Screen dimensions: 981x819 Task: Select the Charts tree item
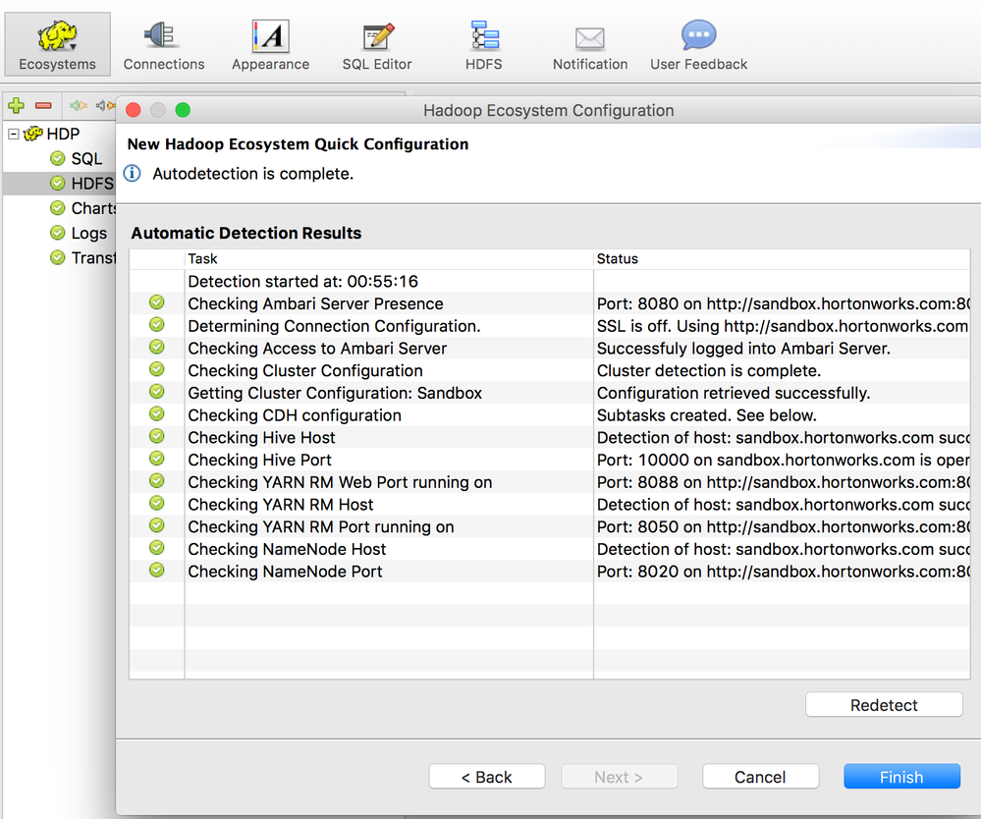pos(93,208)
